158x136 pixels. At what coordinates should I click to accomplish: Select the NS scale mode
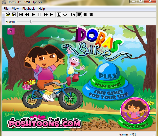91,15
